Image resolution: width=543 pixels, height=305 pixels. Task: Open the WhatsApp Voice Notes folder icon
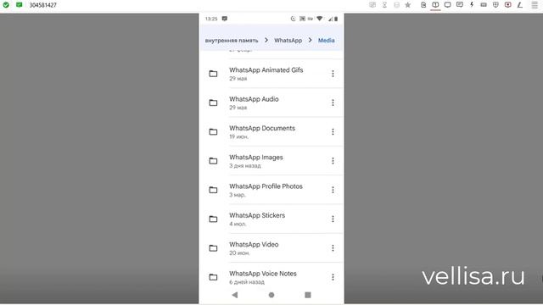click(x=213, y=277)
